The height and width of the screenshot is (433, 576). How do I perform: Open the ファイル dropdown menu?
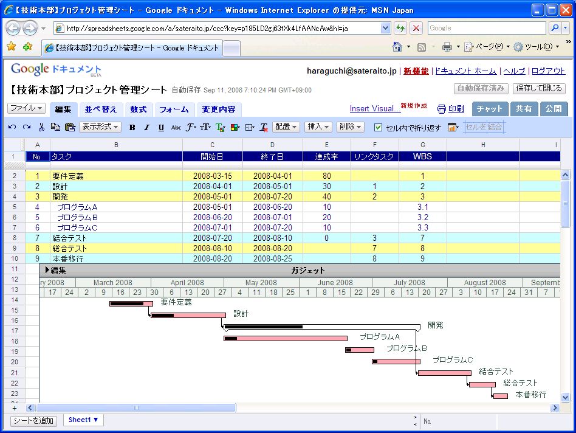pyautogui.click(x=26, y=108)
